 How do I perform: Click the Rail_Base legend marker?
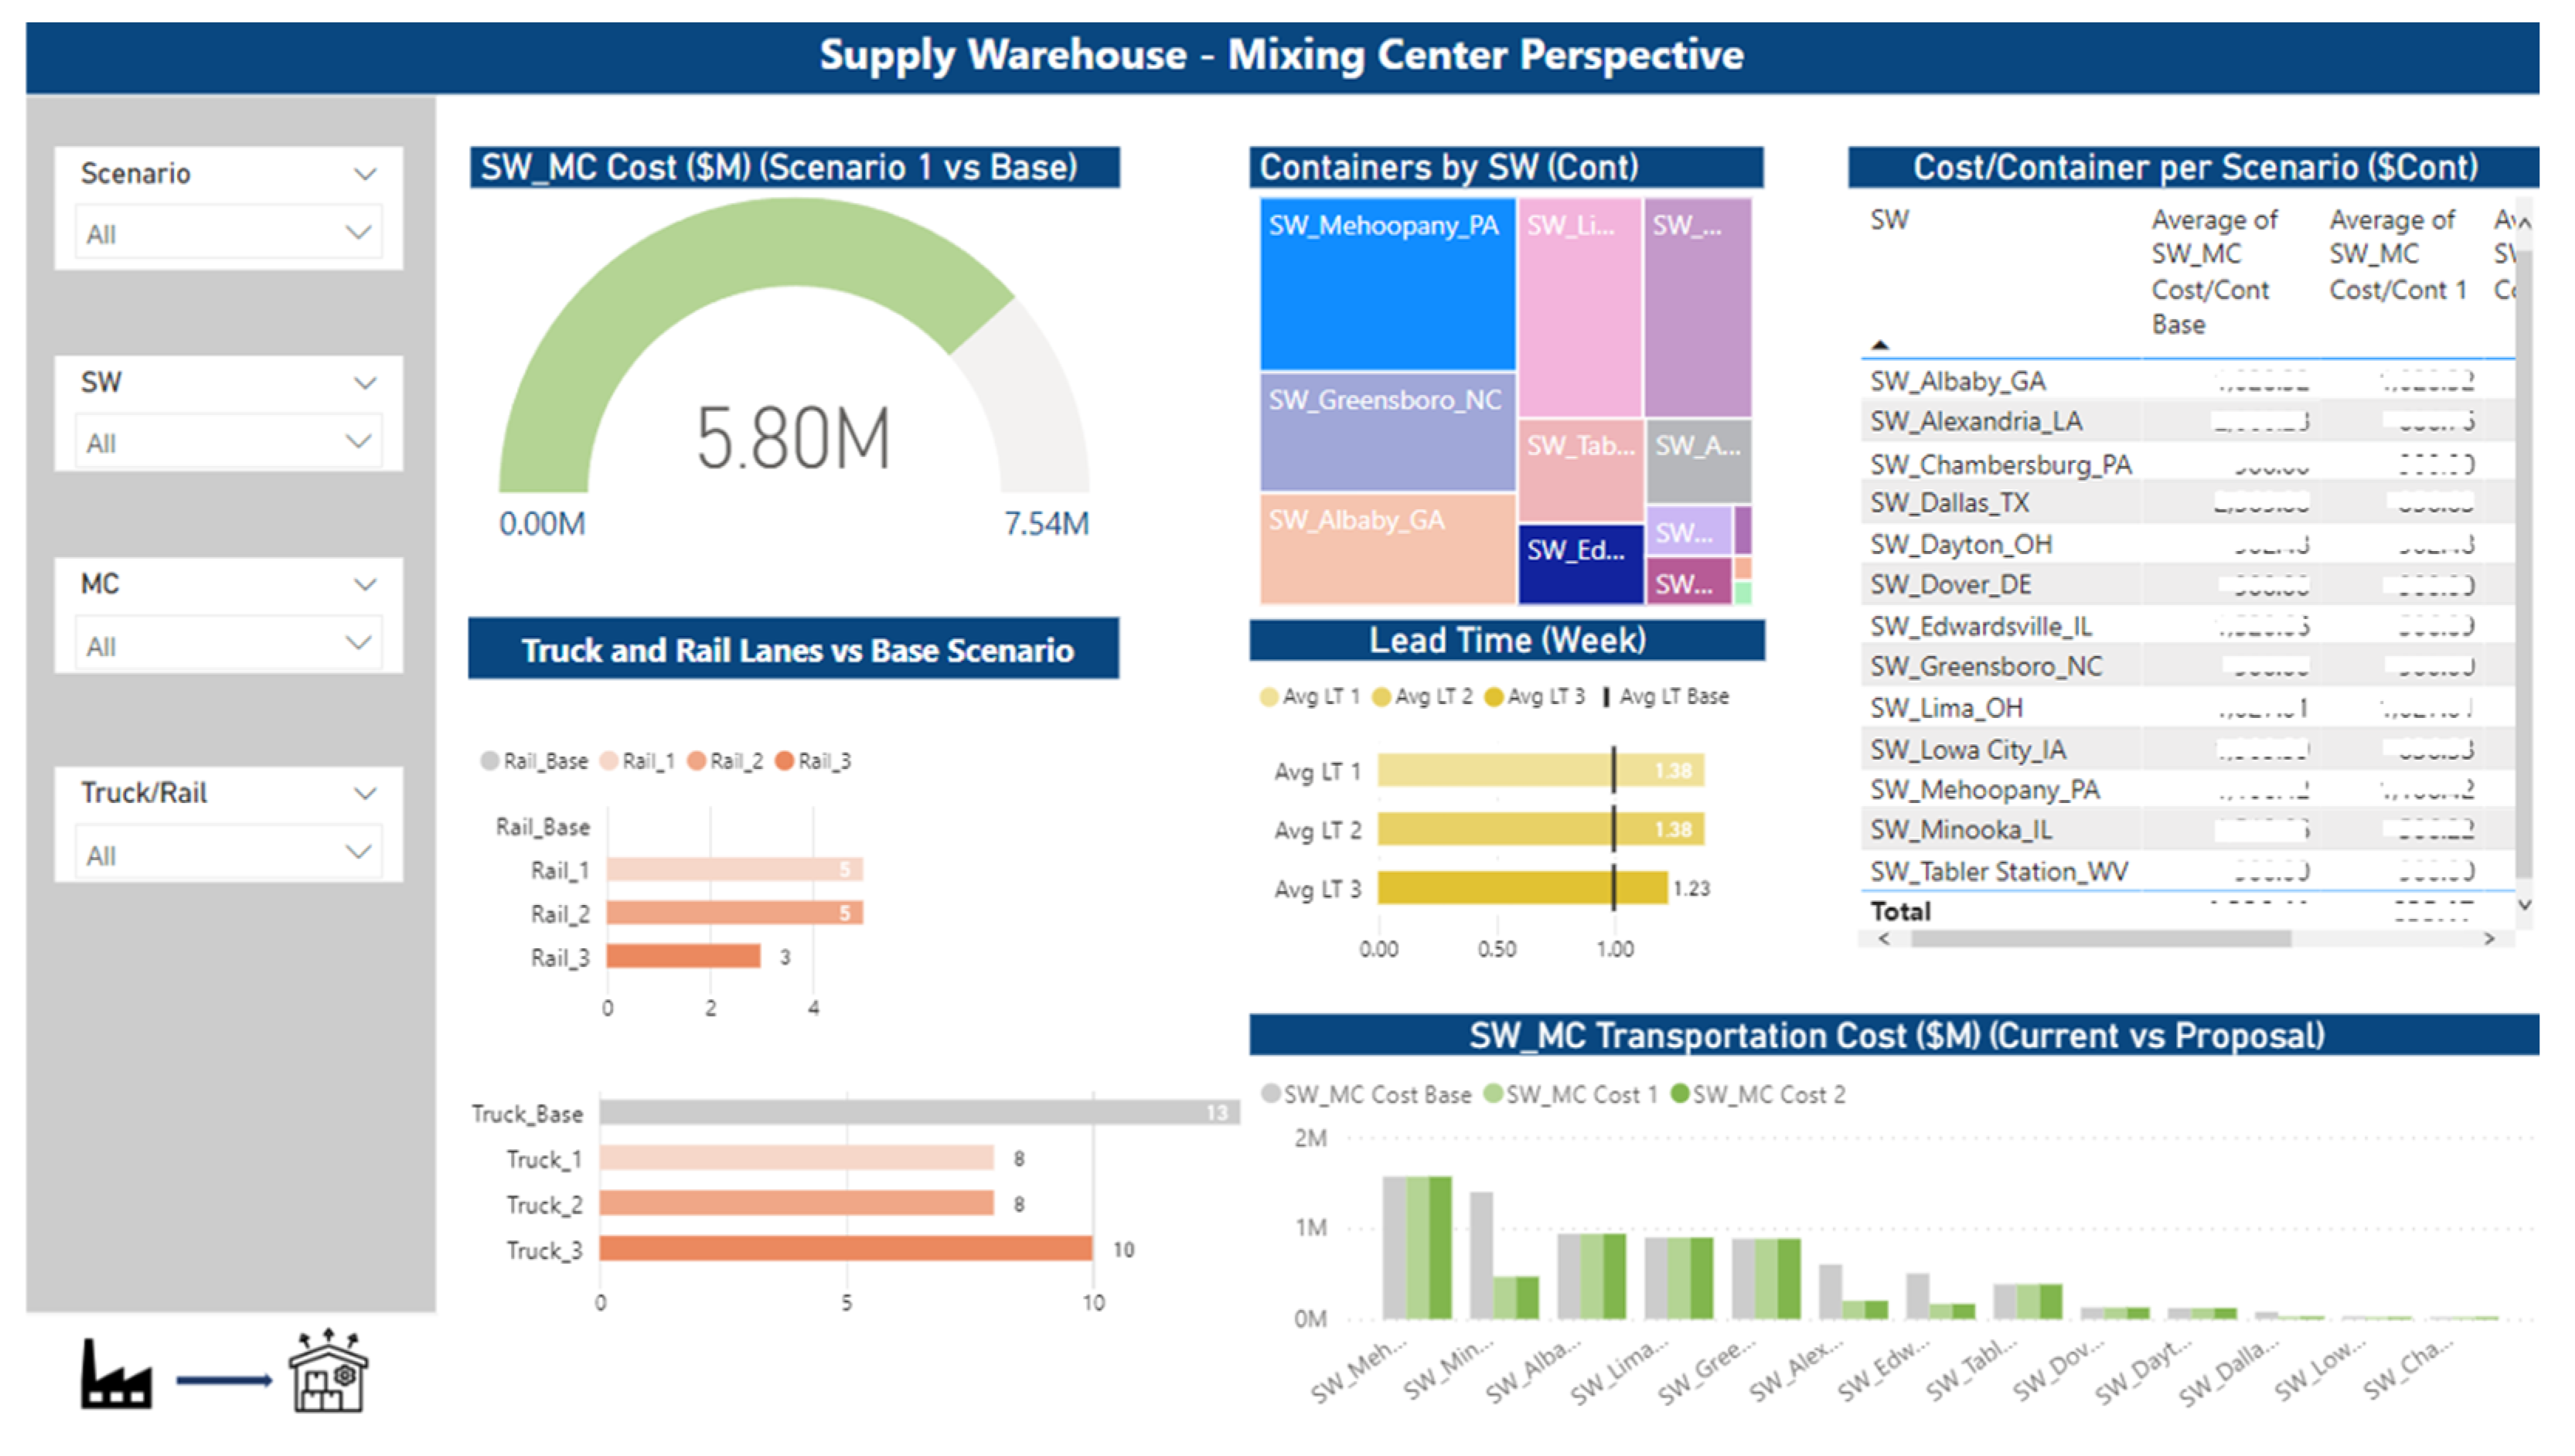click(x=490, y=761)
